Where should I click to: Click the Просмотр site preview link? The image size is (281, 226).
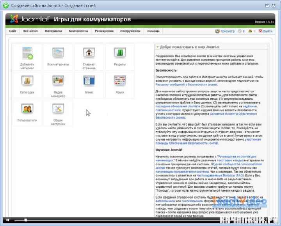pyautogui.click(x=225, y=31)
